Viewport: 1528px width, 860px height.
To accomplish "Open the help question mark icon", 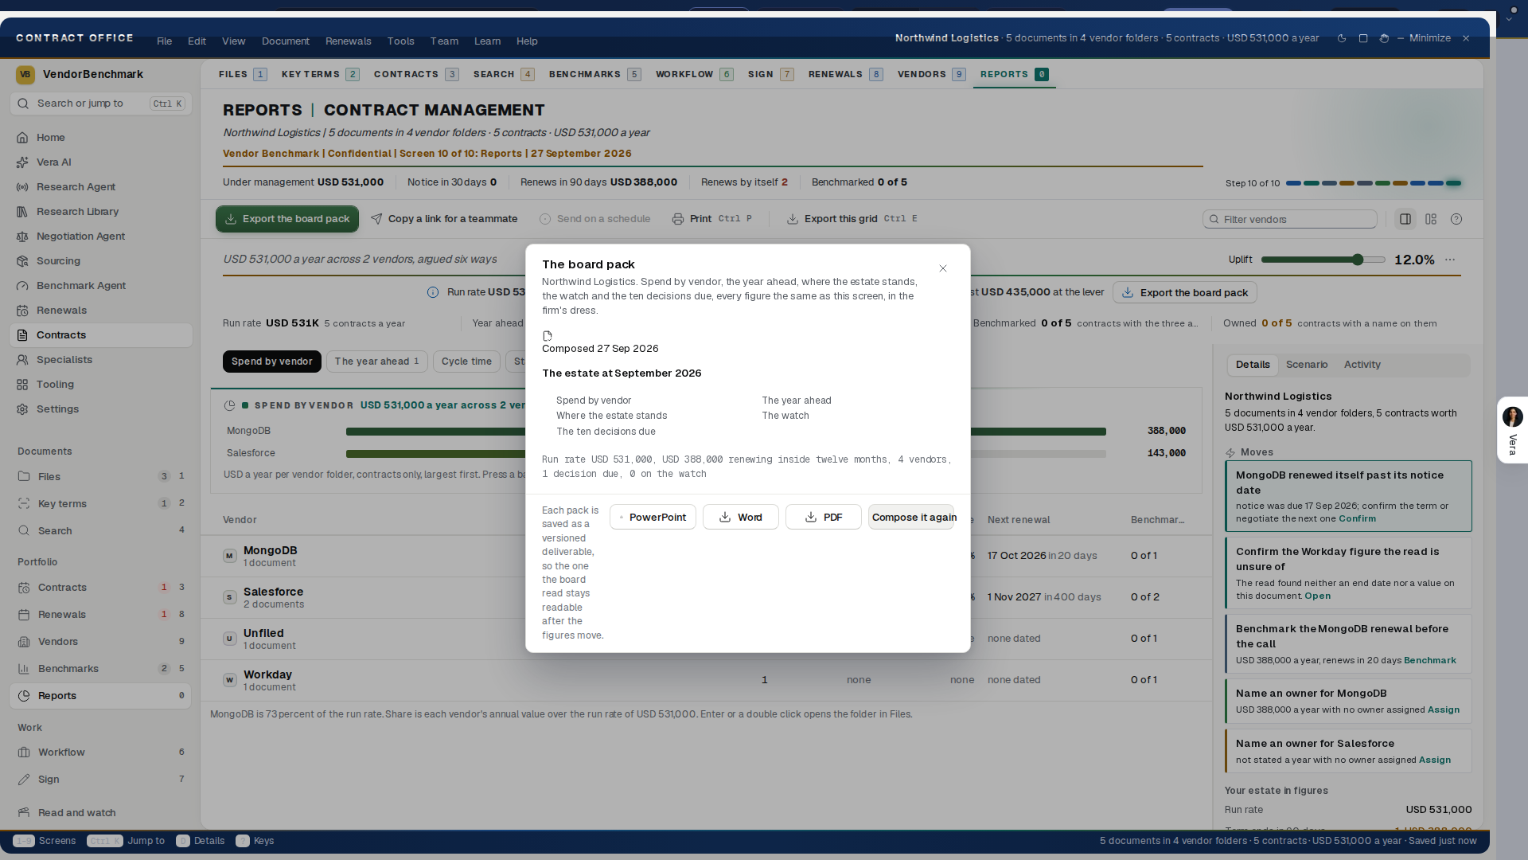I will tap(1456, 219).
